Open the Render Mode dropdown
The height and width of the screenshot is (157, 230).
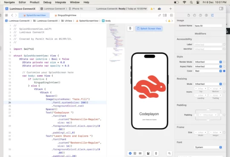[208, 62]
